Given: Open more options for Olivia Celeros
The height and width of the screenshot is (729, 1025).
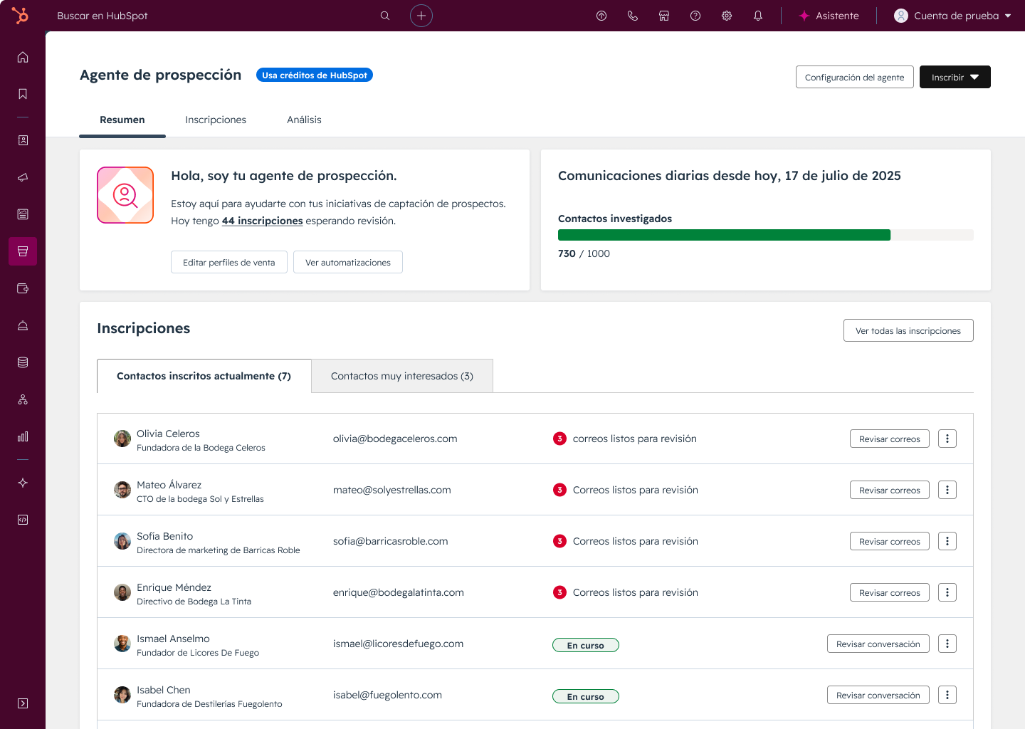Looking at the screenshot, I should point(947,439).
